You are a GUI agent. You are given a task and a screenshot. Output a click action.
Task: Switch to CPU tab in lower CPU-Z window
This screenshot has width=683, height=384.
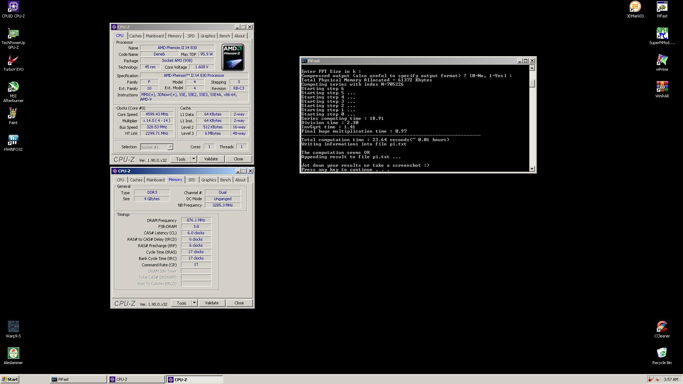coord(121,180)
